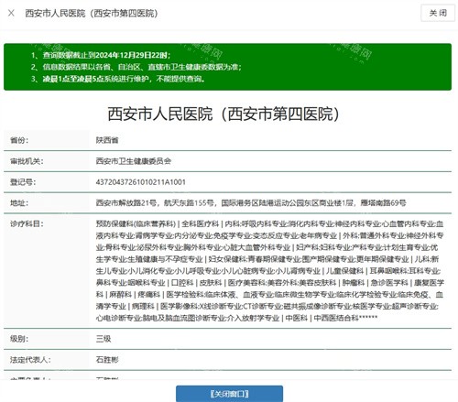Select header title 西安市人民医院（西安市第四医院）
Image resolution: width=458 pixels, height=402 pixels.
(x=92, y=13)
